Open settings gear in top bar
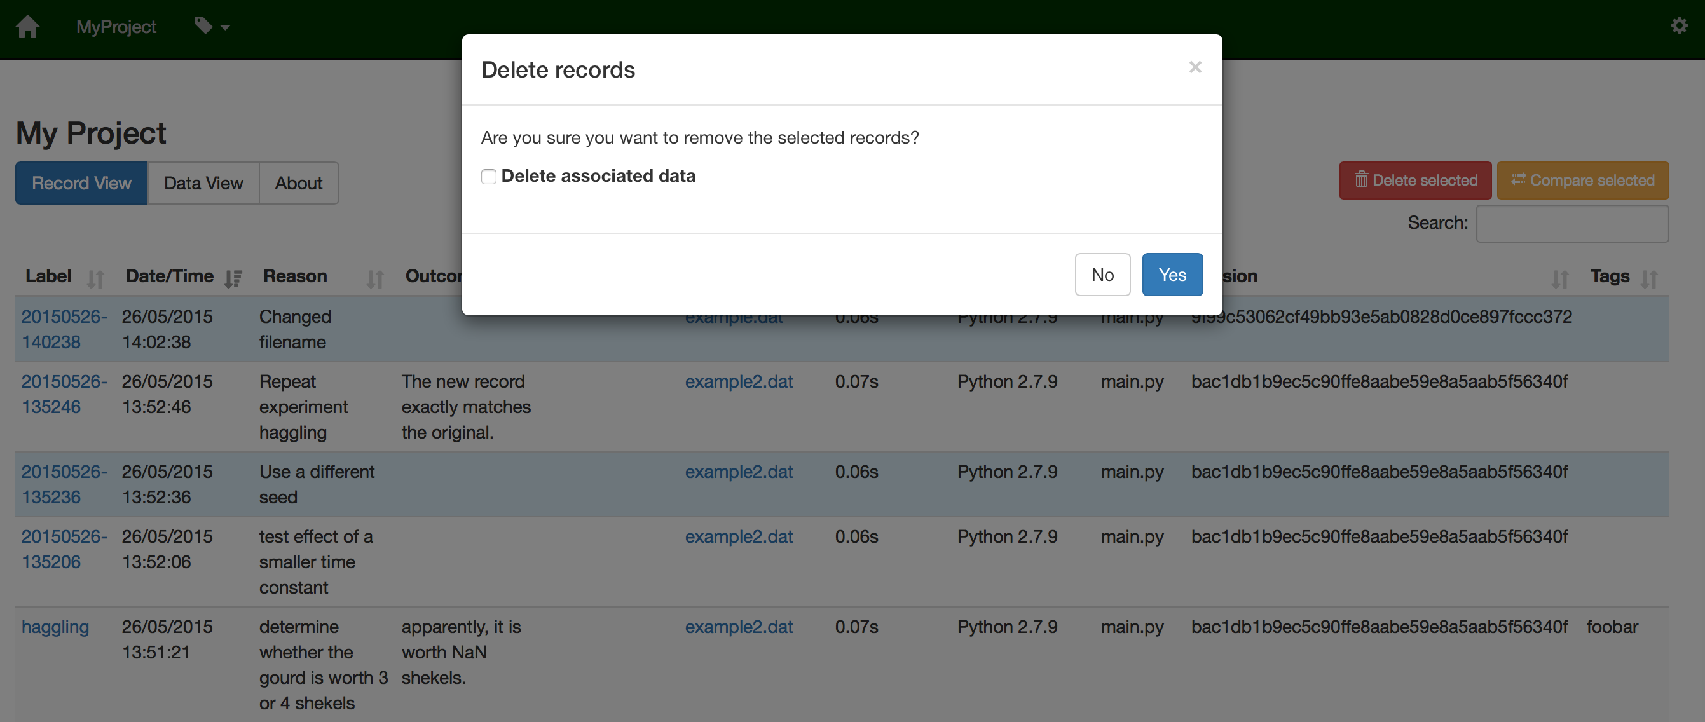The image size is (1705, 722). tap(1679, 26)
